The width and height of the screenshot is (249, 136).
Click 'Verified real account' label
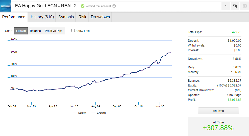tap(98, 6)
